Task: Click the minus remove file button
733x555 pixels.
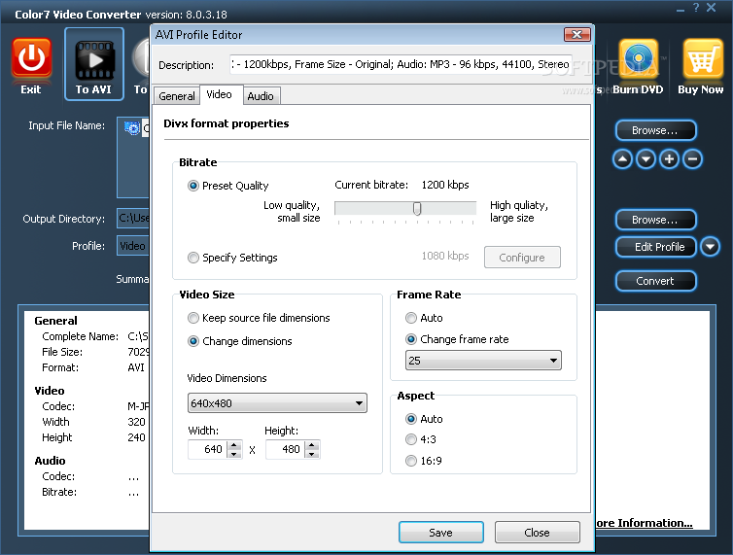Action: pos(692,159)
